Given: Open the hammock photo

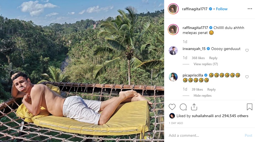Looking at the screenshot, I should 82,71.
